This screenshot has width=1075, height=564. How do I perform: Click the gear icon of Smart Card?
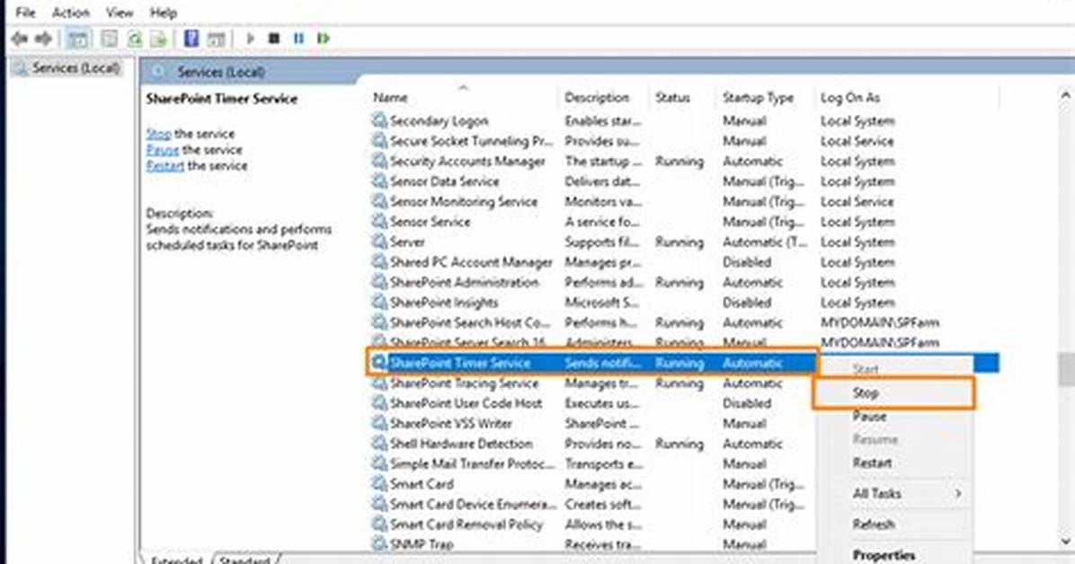[379, 484]
